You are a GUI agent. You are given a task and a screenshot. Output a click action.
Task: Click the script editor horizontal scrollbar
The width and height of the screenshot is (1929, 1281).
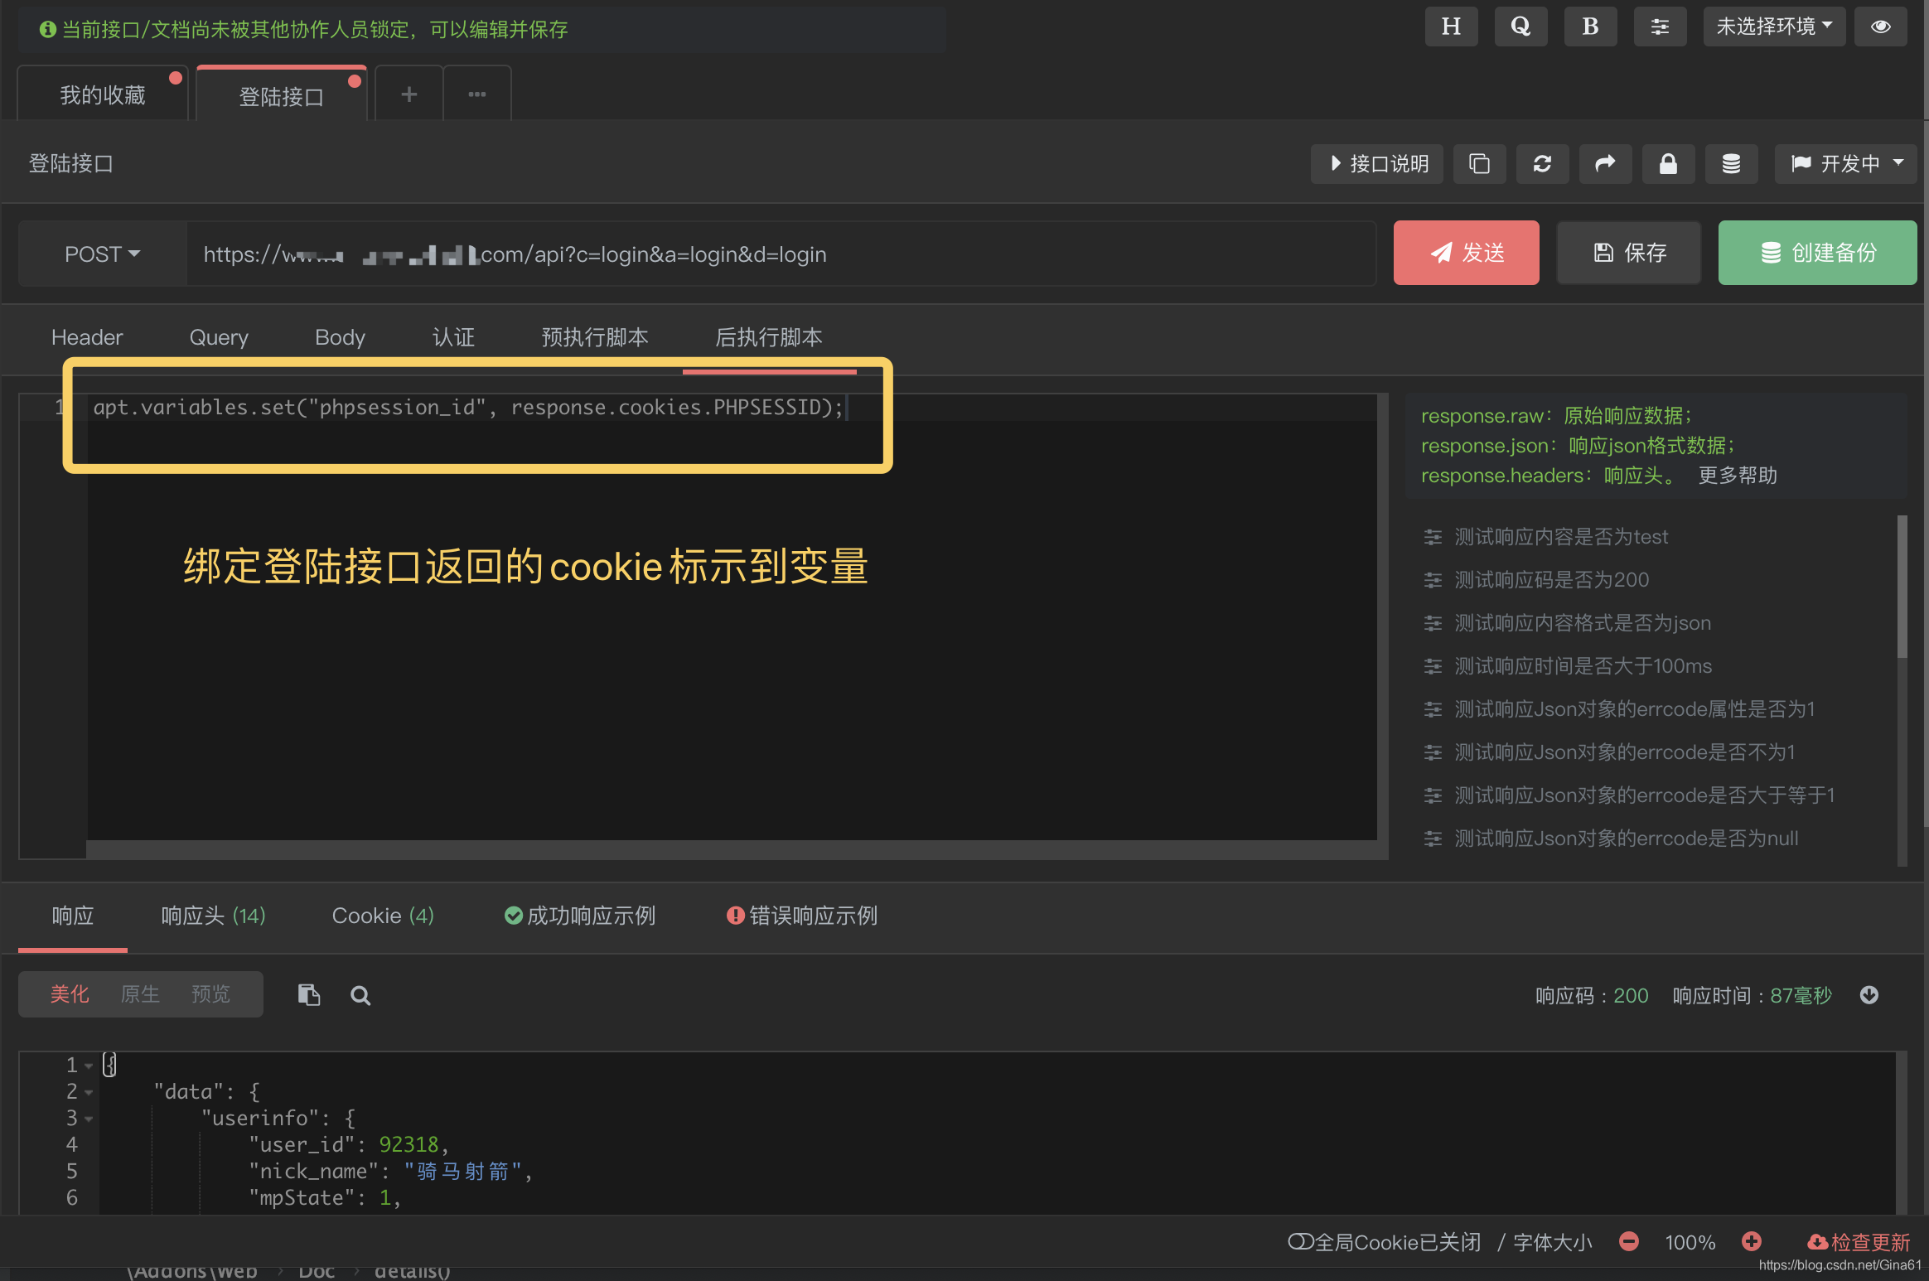pos(732,850)
